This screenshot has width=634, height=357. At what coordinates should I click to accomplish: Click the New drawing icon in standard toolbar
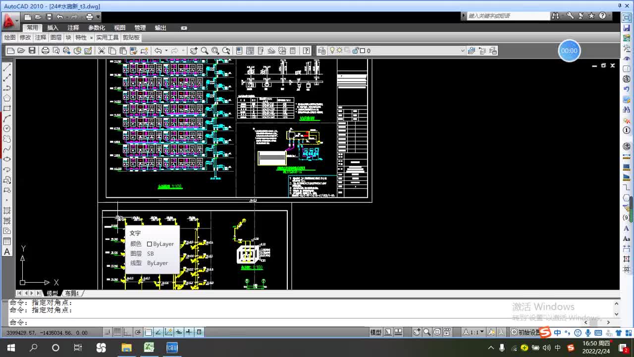(10, 51)
